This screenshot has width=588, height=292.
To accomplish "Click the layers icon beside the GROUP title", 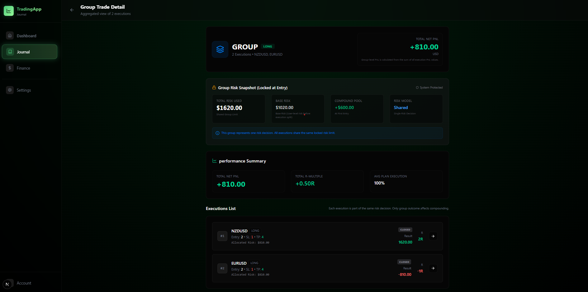I will (x=220, y=49).
